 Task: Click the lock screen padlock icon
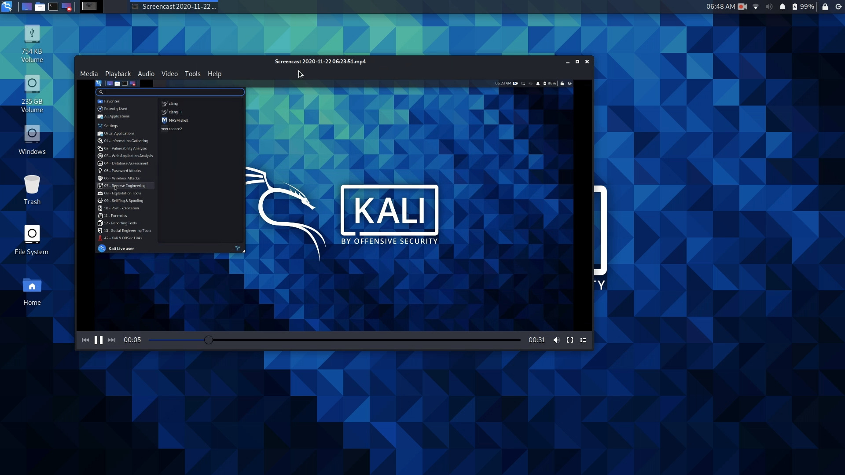pos(825,7)
